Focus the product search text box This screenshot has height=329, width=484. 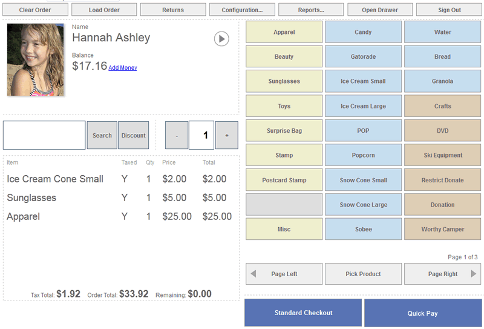tap(44, 135)
